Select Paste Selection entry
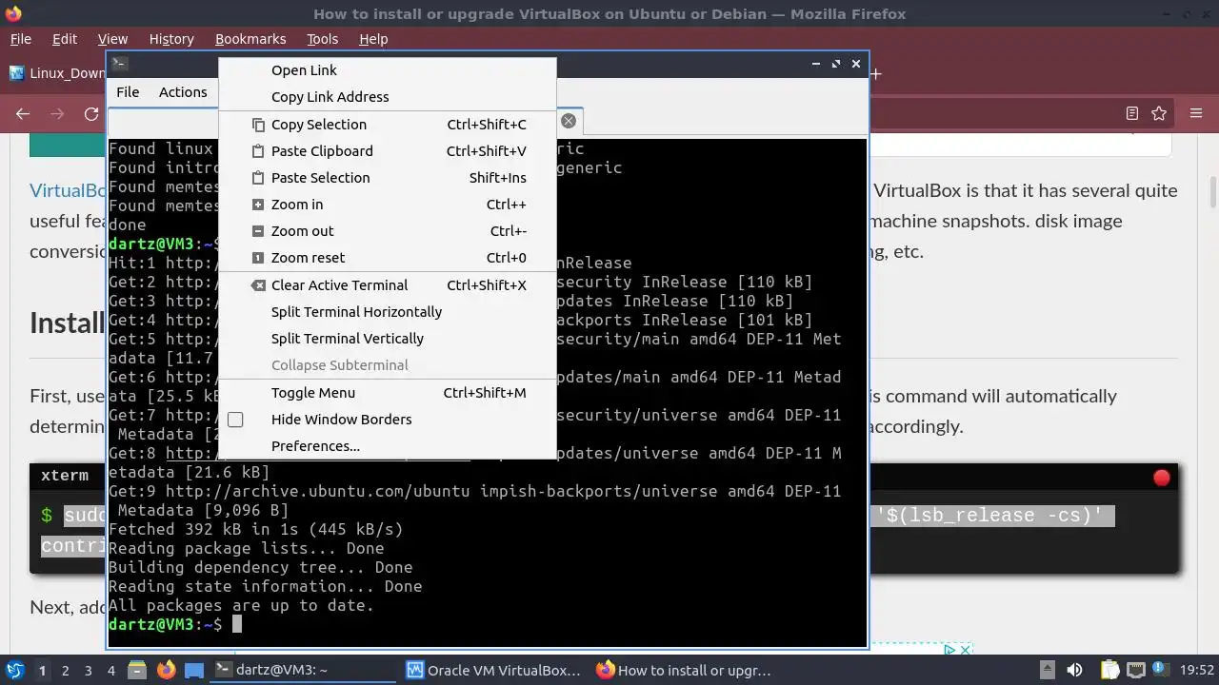The width and height of the screenshot is (1219, 685). (387, 178)
